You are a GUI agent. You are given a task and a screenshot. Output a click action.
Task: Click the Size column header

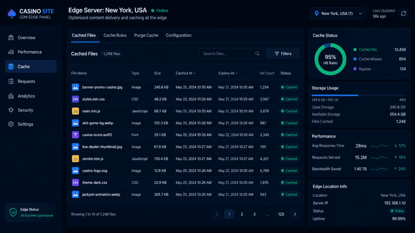pyautogui.click(x=157, y=73)
